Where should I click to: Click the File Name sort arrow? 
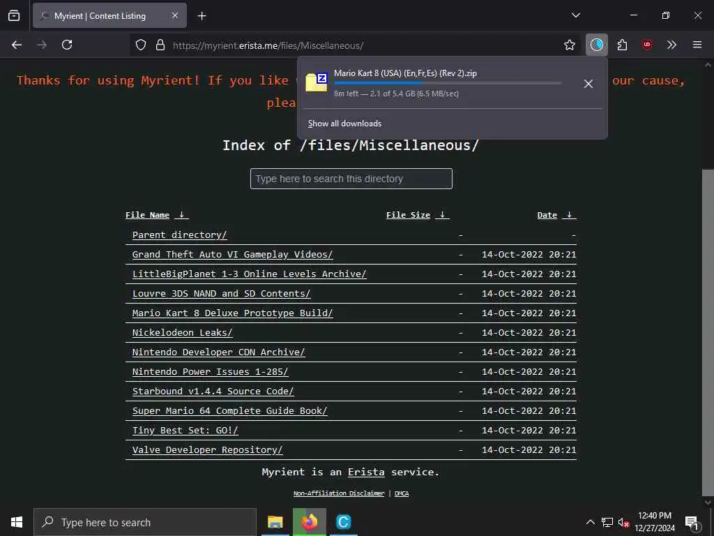181,215
